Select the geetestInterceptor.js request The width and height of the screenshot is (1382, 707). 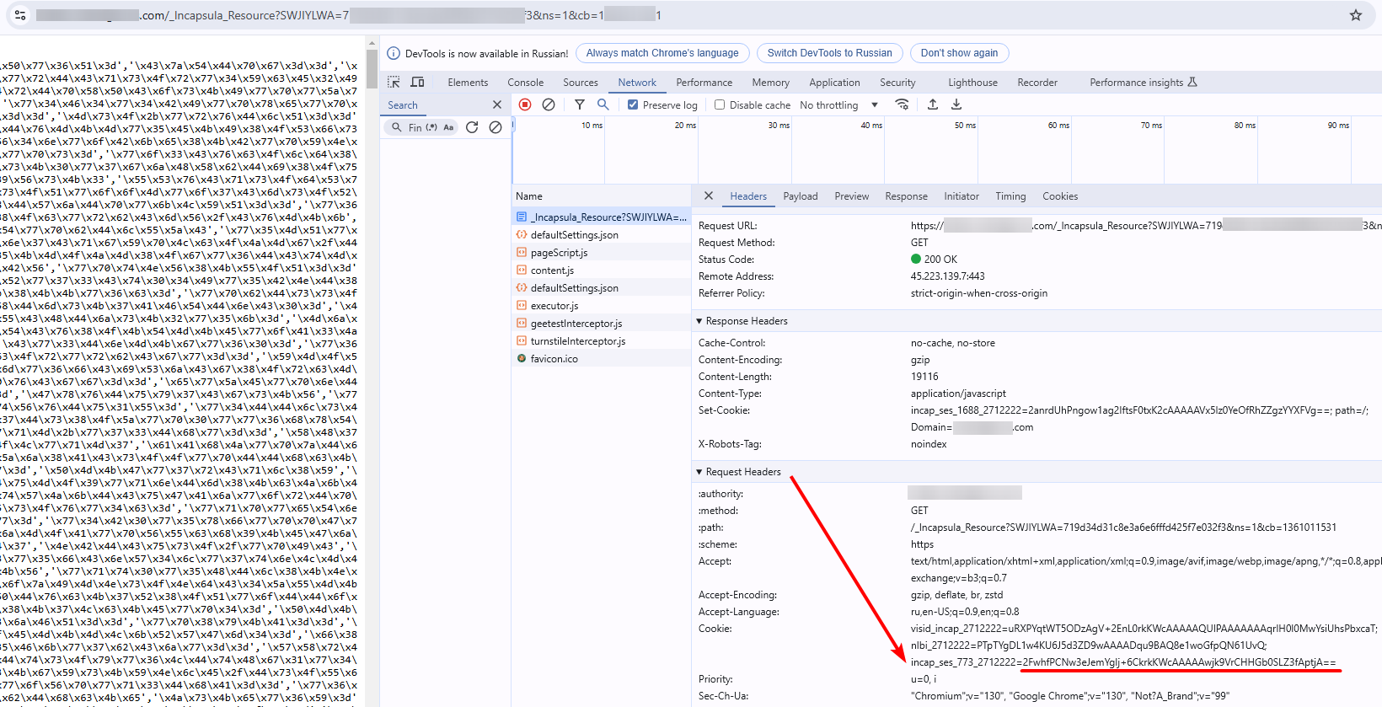point(576,324)
